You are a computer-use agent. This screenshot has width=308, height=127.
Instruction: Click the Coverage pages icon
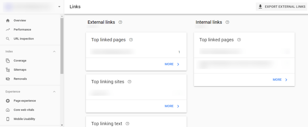(8, 61)
